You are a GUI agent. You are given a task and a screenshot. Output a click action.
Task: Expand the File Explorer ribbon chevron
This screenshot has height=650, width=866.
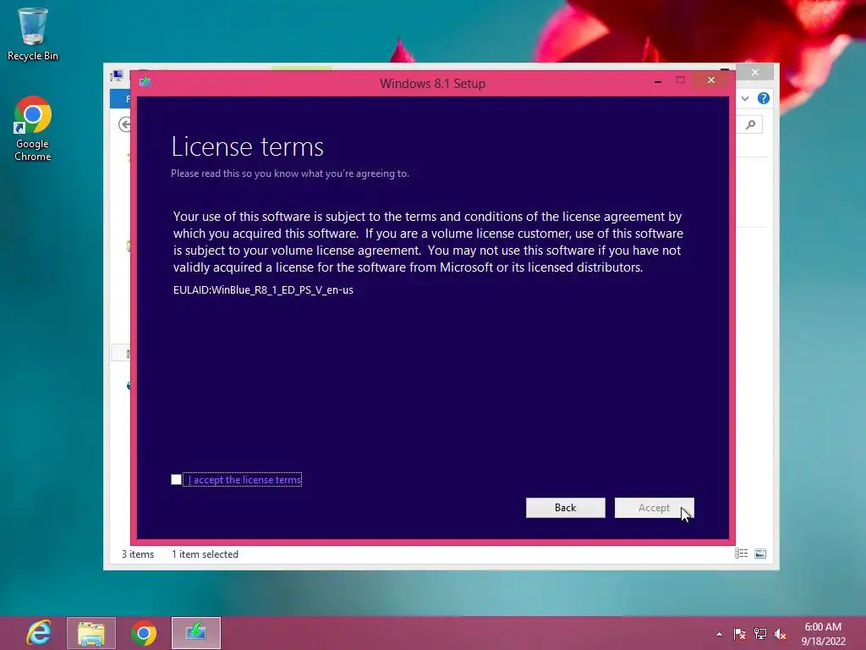tap(745, 98)
